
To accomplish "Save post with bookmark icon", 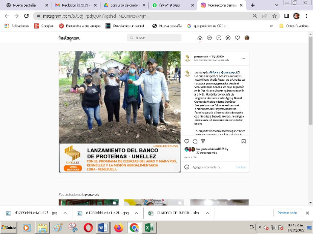I will 244,141.
